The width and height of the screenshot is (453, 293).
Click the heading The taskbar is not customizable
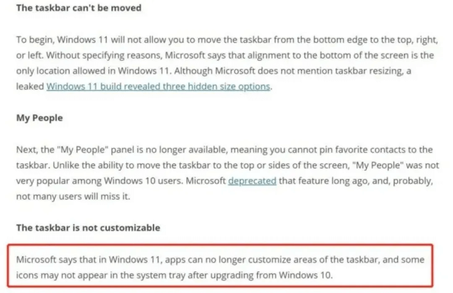point(88,228)
